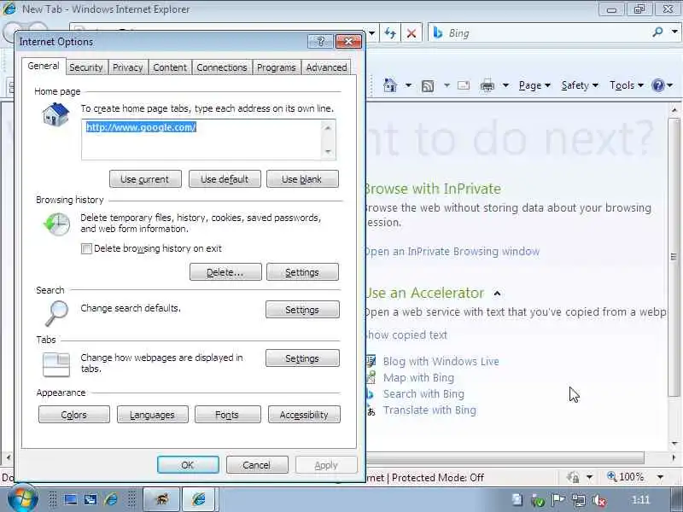Open the Home button dropdown arrow
This screenshot has width=683, height=512.
[408, 85]
